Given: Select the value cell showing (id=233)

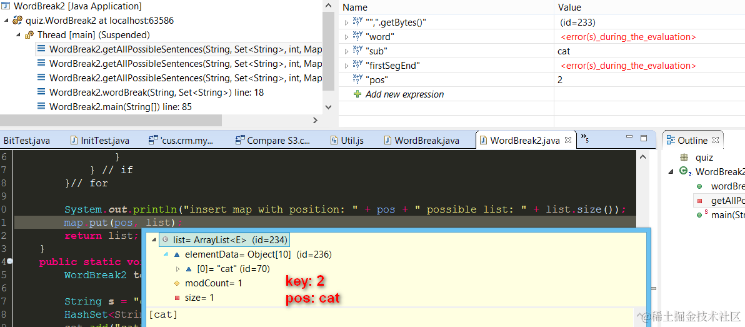Looking at the screenshot, I should pos(577,23).
